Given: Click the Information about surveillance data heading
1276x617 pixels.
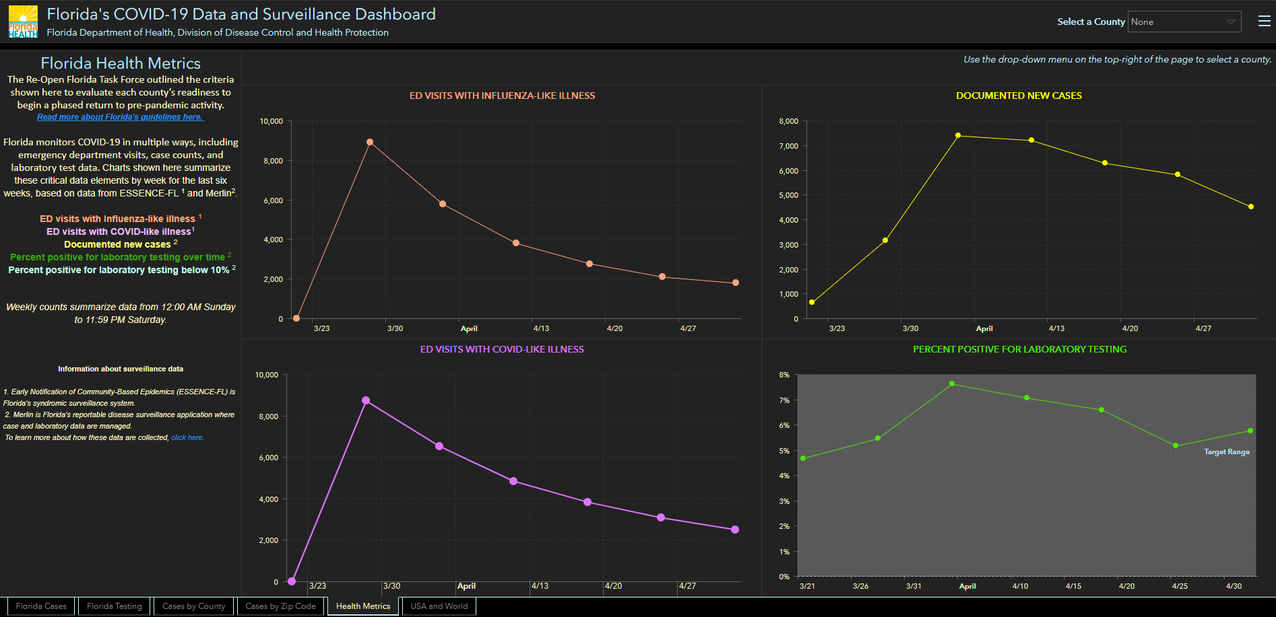Looking at the screenshot, I should click(121, 369).
